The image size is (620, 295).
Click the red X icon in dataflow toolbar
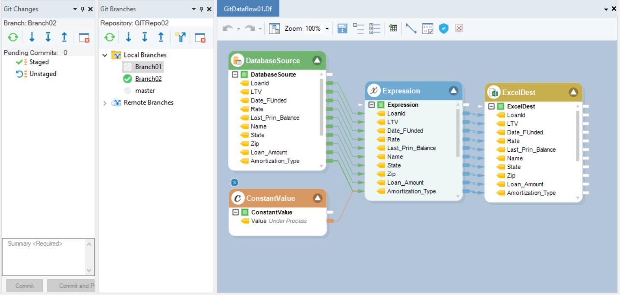pyautogui.click(x=459, y=29)
